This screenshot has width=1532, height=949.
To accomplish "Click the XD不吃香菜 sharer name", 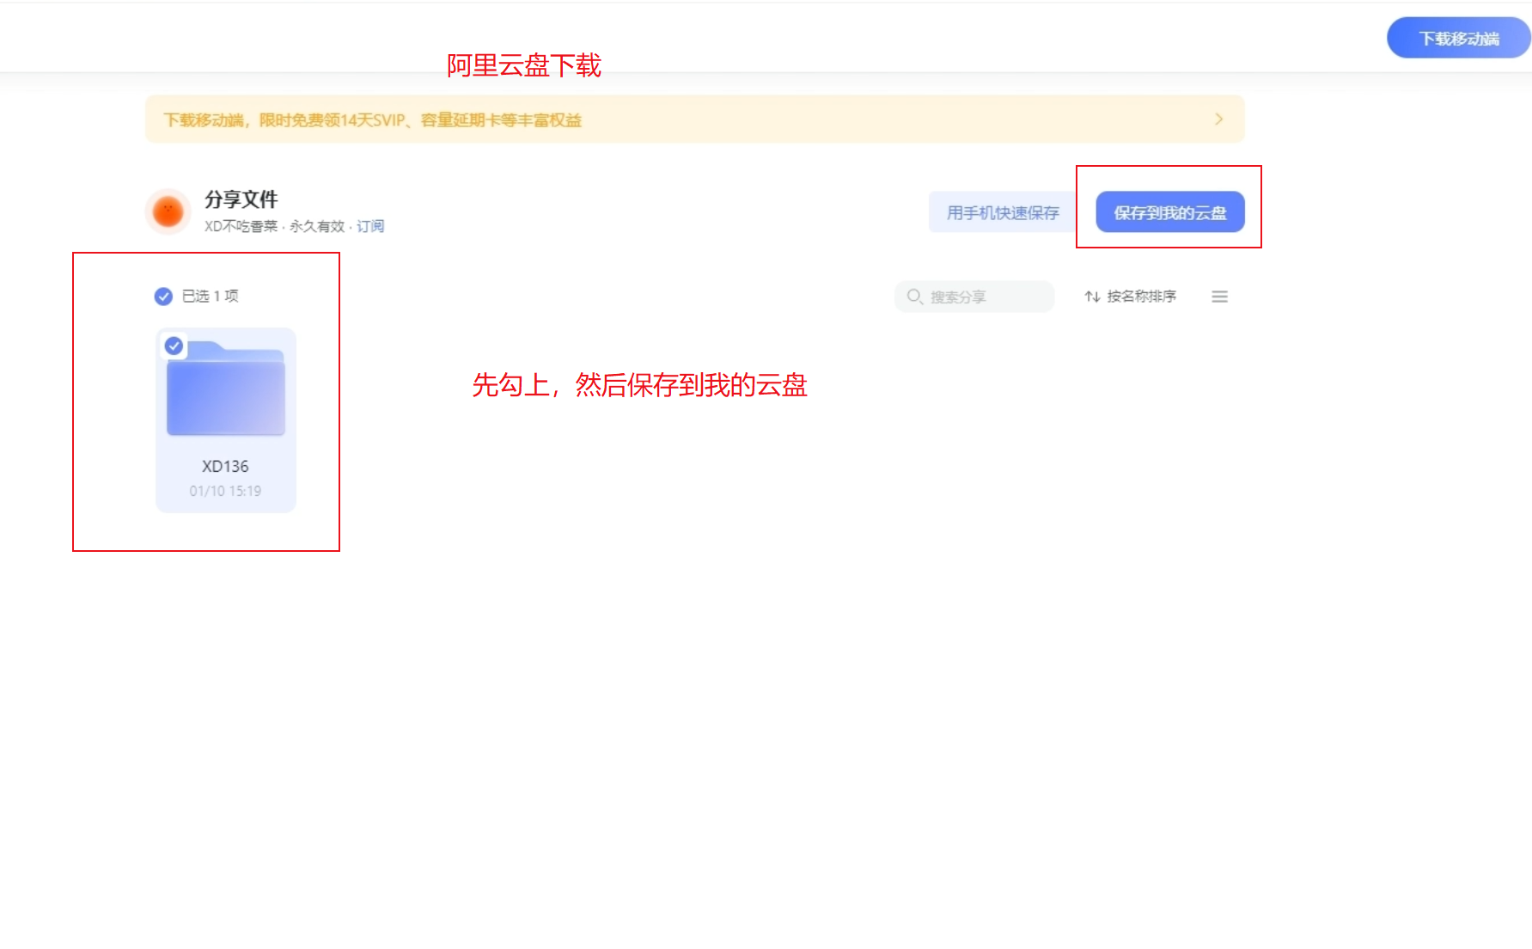I will point(241,226).
